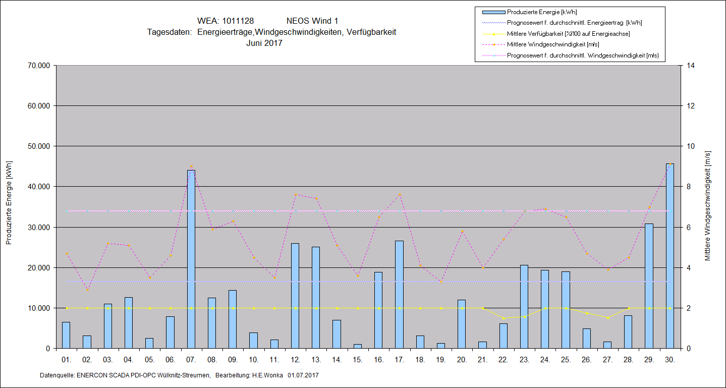Image resolution: width=726 pixels, height=388 pixels.
Task: Click the x-axis day label '07.'
Action: point(191,360)
